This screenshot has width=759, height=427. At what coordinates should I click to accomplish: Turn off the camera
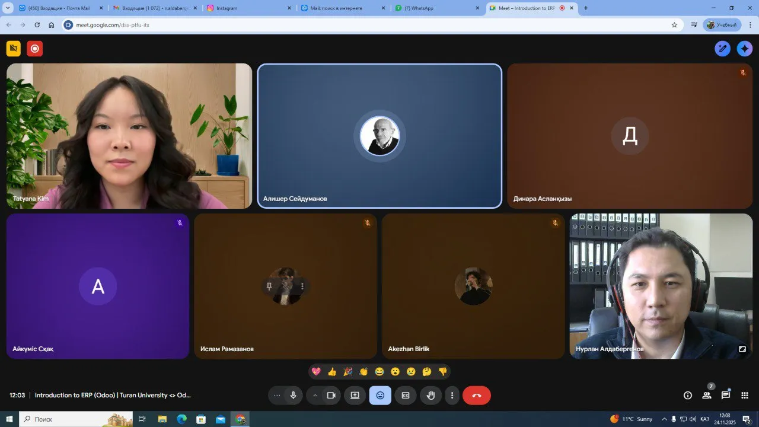331,396
